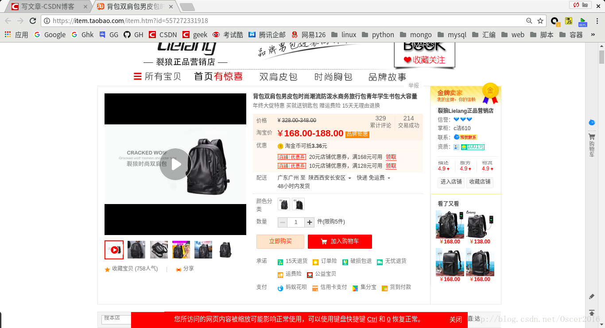Open the sidebar 购物车 cart icon
The image size is (605, 328).
click(592, 138)
